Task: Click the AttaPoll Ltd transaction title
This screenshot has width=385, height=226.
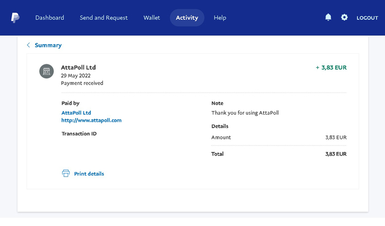Action: pos(78,67)
